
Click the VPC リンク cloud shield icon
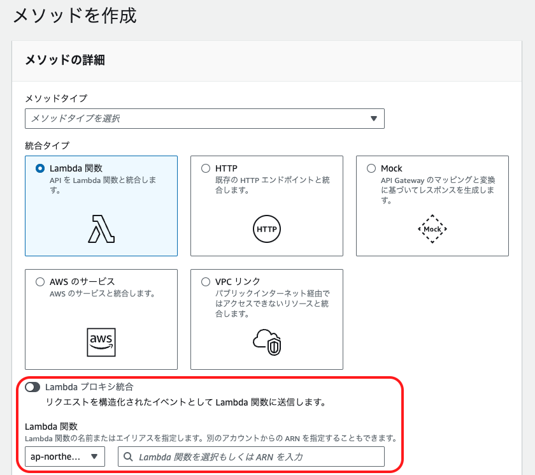tap(266, 342)
